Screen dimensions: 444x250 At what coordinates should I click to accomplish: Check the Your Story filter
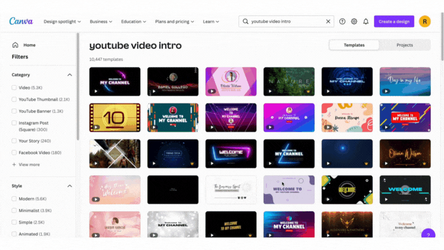pos(14,141)
